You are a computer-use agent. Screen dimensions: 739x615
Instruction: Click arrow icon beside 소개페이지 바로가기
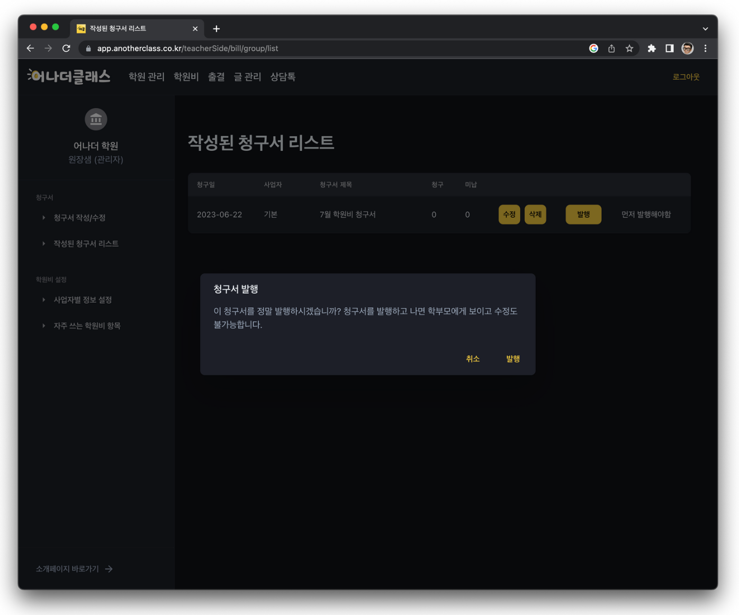109,569
